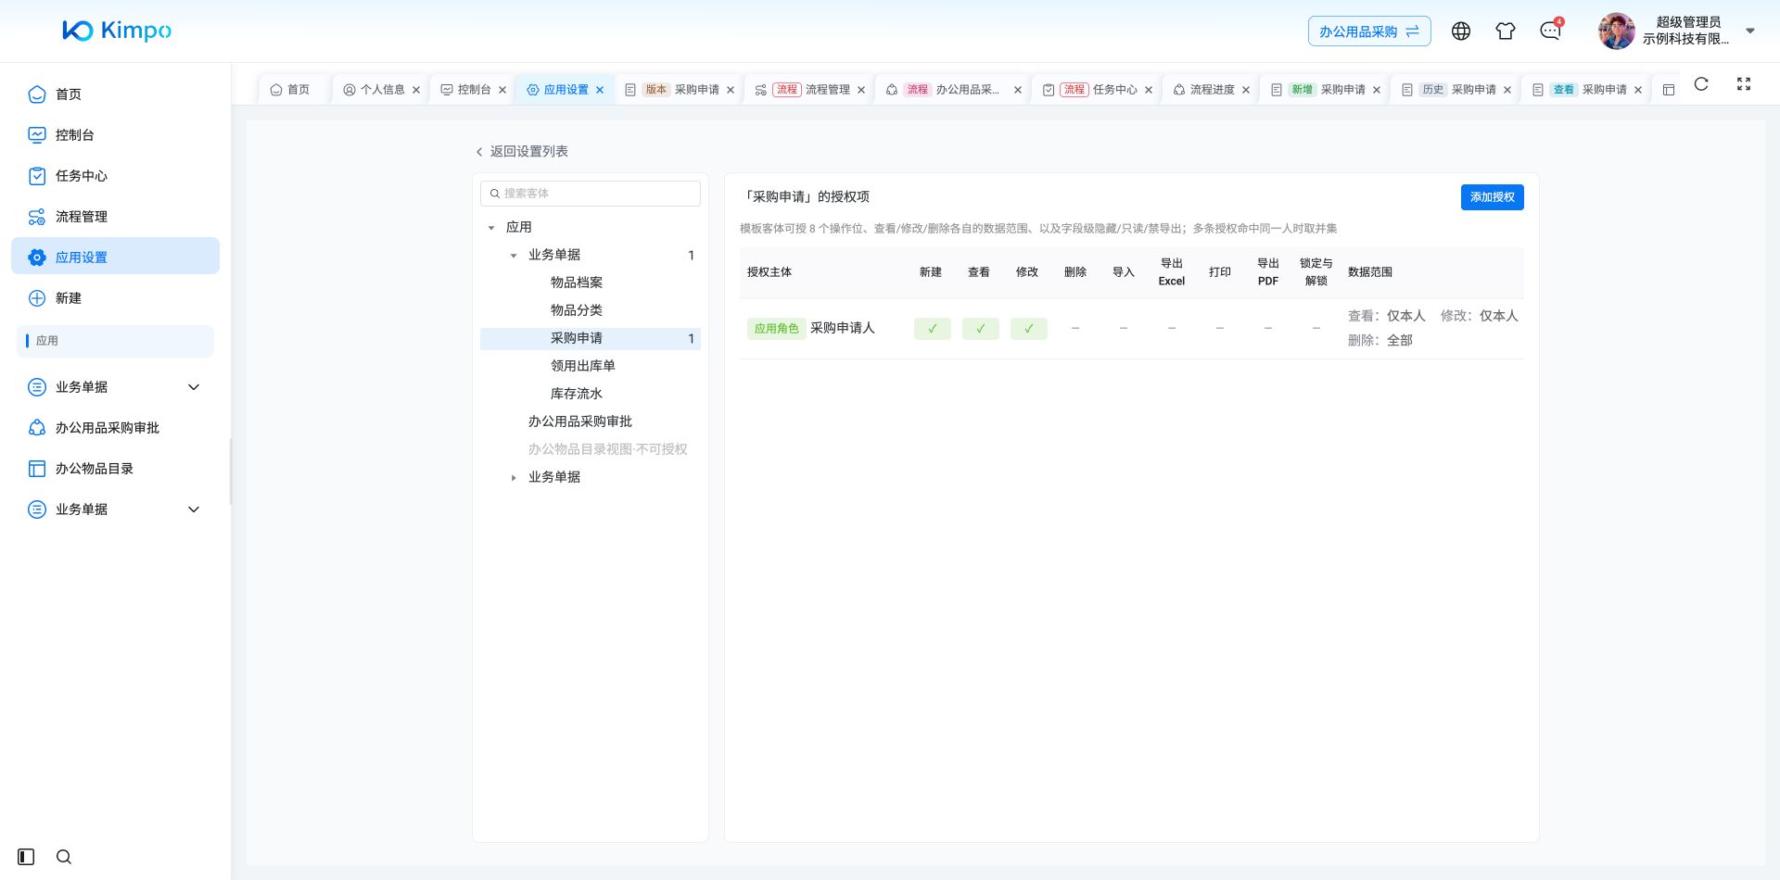The image size is (1780, 880).
Task: Open the tab list layout icon
Action: pyautogui.click(x=1669, y=90)
